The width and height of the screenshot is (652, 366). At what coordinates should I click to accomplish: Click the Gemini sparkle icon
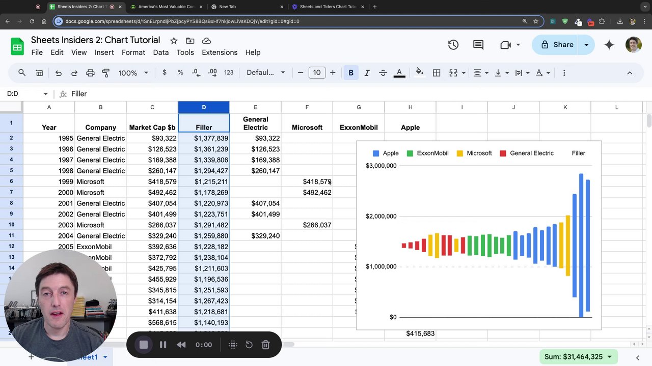pyautogui.click(x=609, y=45)
